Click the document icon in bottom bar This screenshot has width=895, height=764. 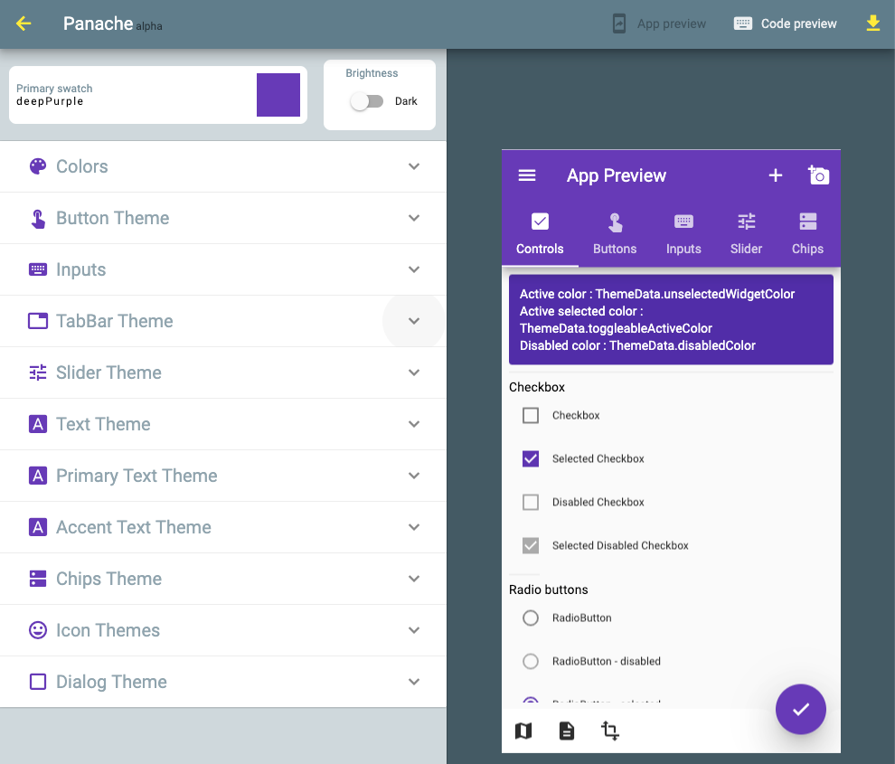(x=567, y=731)
